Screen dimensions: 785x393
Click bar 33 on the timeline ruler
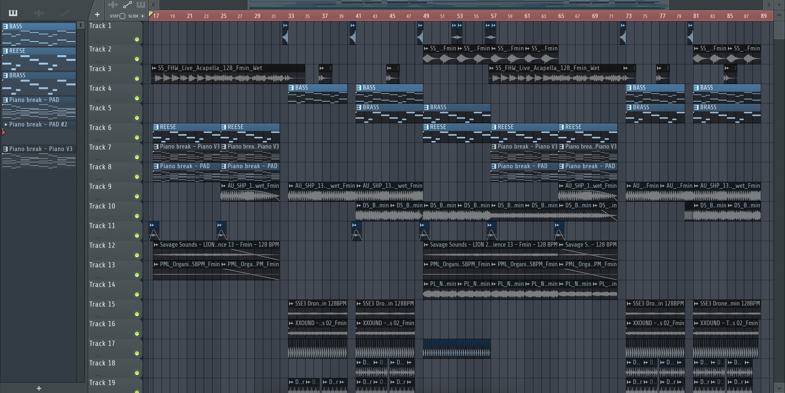point(291,16)
